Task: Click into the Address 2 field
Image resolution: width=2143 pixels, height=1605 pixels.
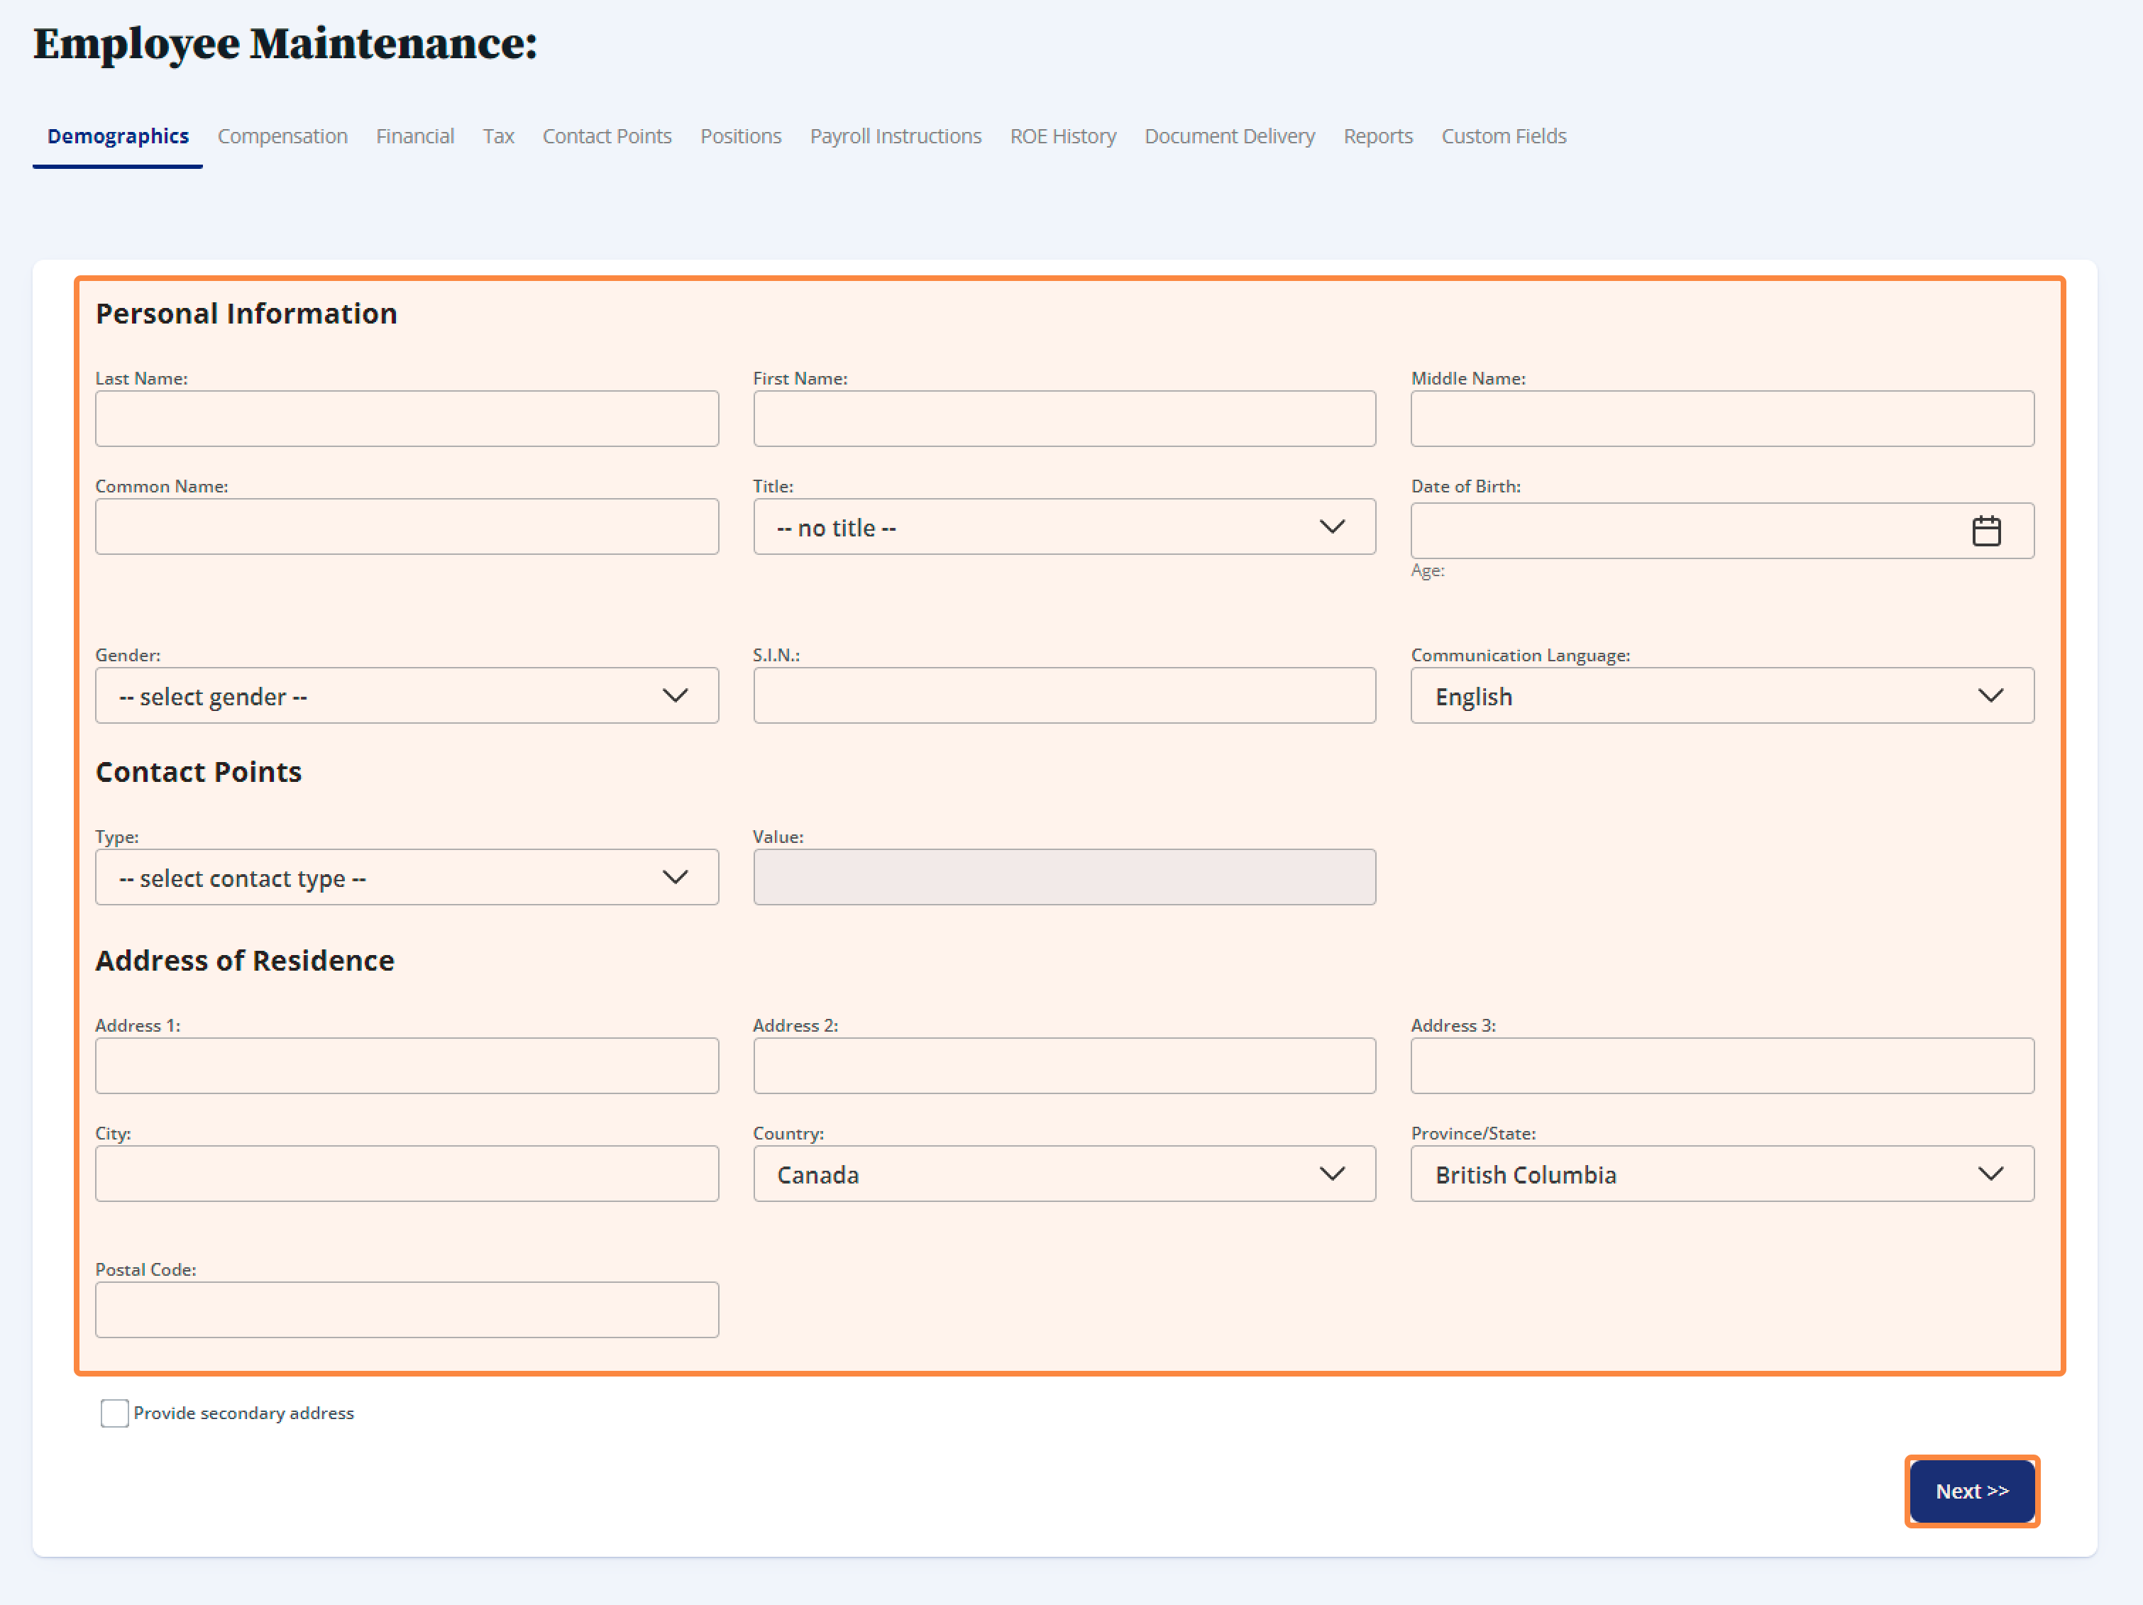Action: [1064, 1066]
